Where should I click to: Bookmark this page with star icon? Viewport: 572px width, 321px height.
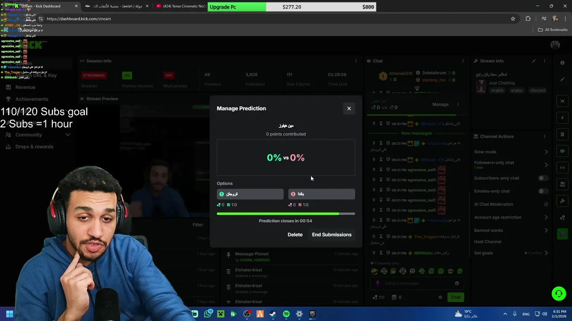pyautogui.click(x=513, y=19)
